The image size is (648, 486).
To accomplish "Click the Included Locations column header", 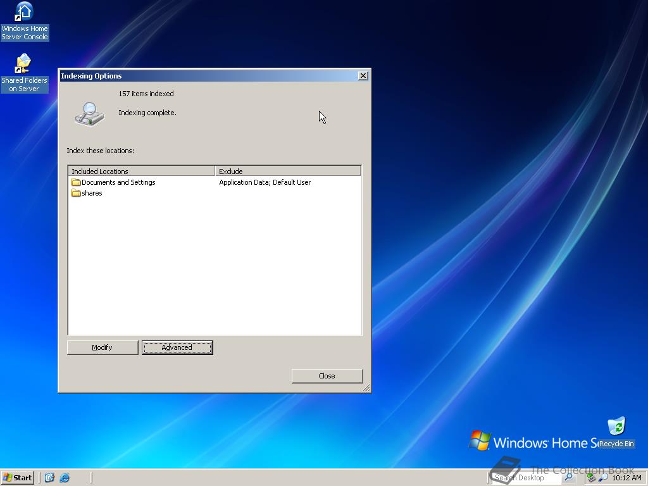I will tap(141, 171).
